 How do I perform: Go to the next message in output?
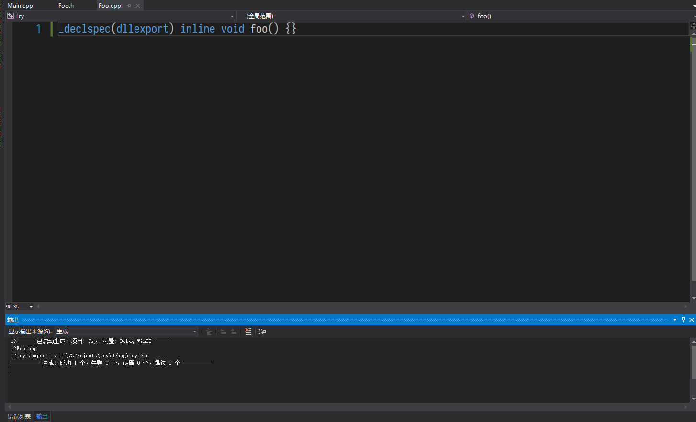pyautogui.click(x=234, y=331)
